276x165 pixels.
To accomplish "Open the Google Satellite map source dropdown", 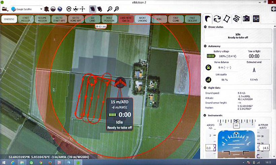I will pyautogui.click(x=27, y=9).
